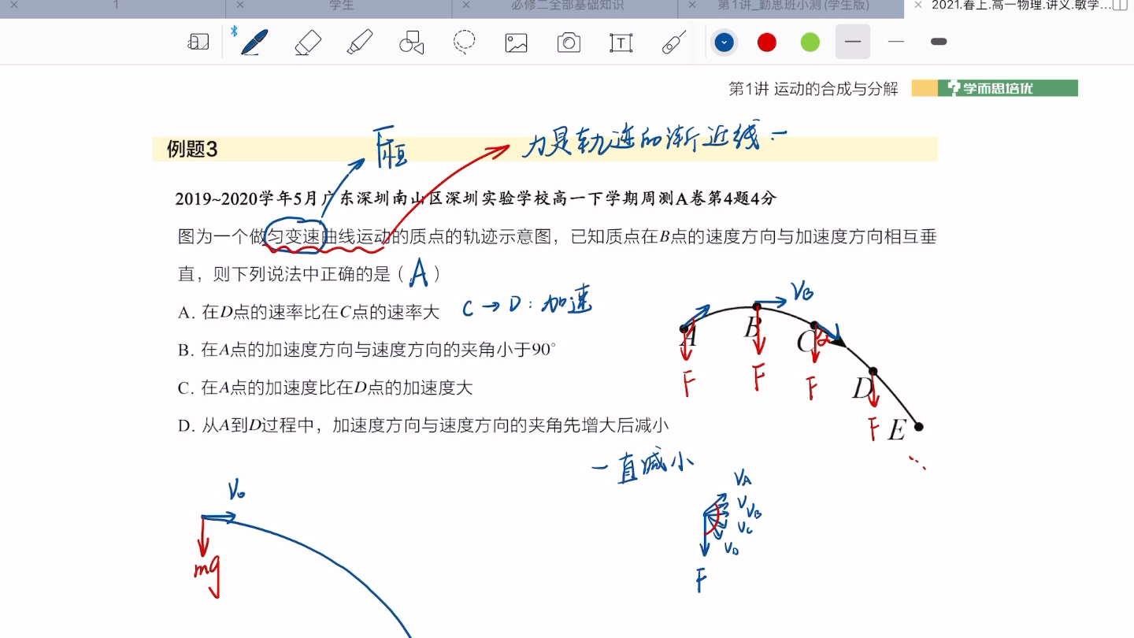
Task: Close the 必修二全部基础知识 tab
Action: coord(465,5)
